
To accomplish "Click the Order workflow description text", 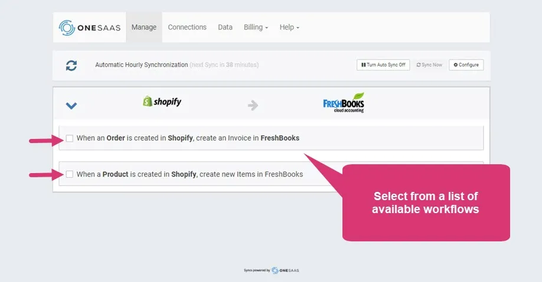I will point(188,138).
